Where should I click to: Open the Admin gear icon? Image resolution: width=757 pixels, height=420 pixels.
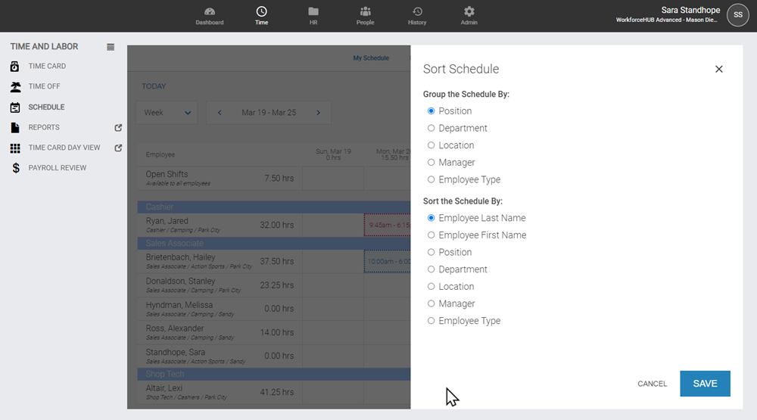pyautogui.click(x=469, y=12)
